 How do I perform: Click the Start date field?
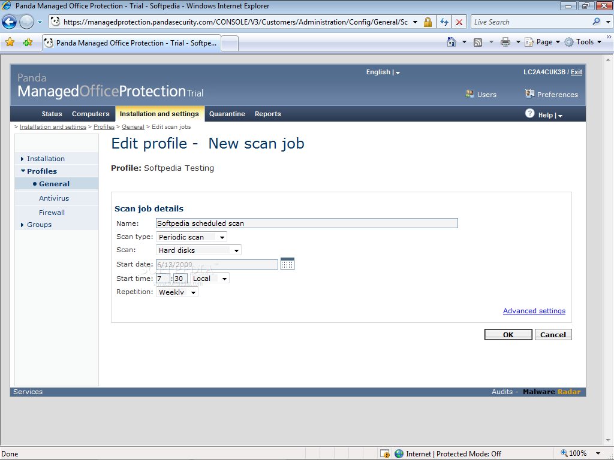pos(217,265)
